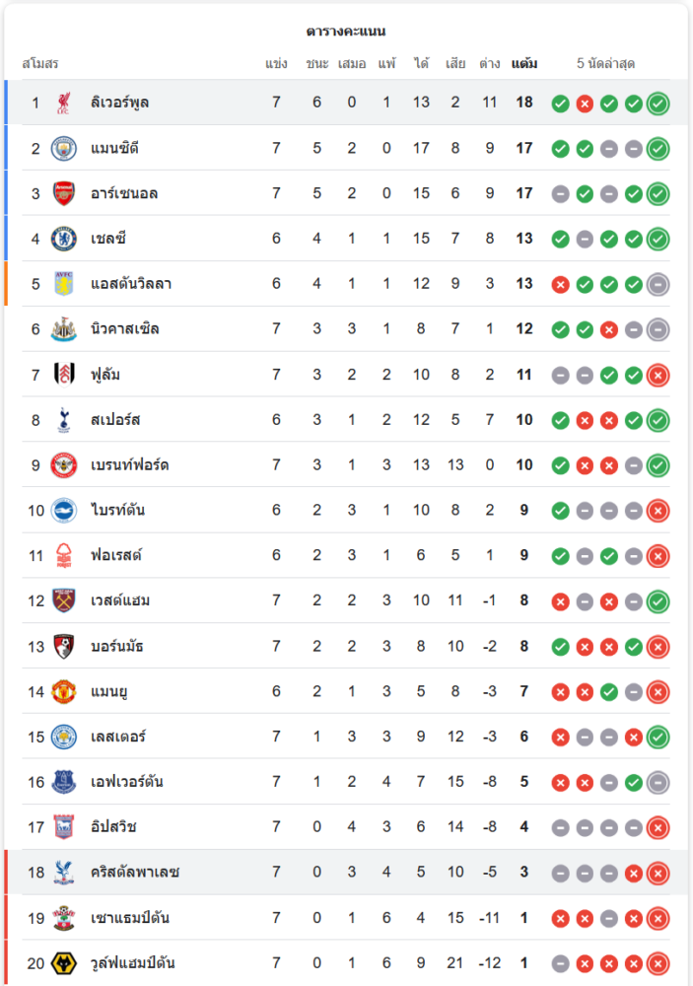
Task: Click the Arsenal club crest icon
Action: [x=63, y=193]
